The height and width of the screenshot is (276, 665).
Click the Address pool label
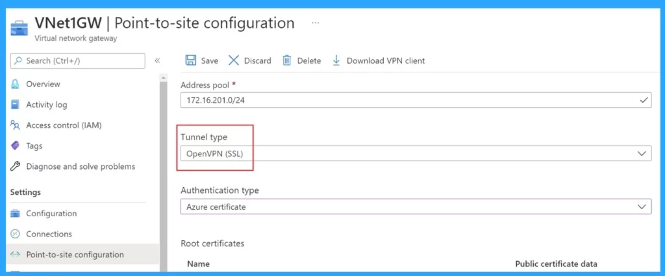point(205,85)
